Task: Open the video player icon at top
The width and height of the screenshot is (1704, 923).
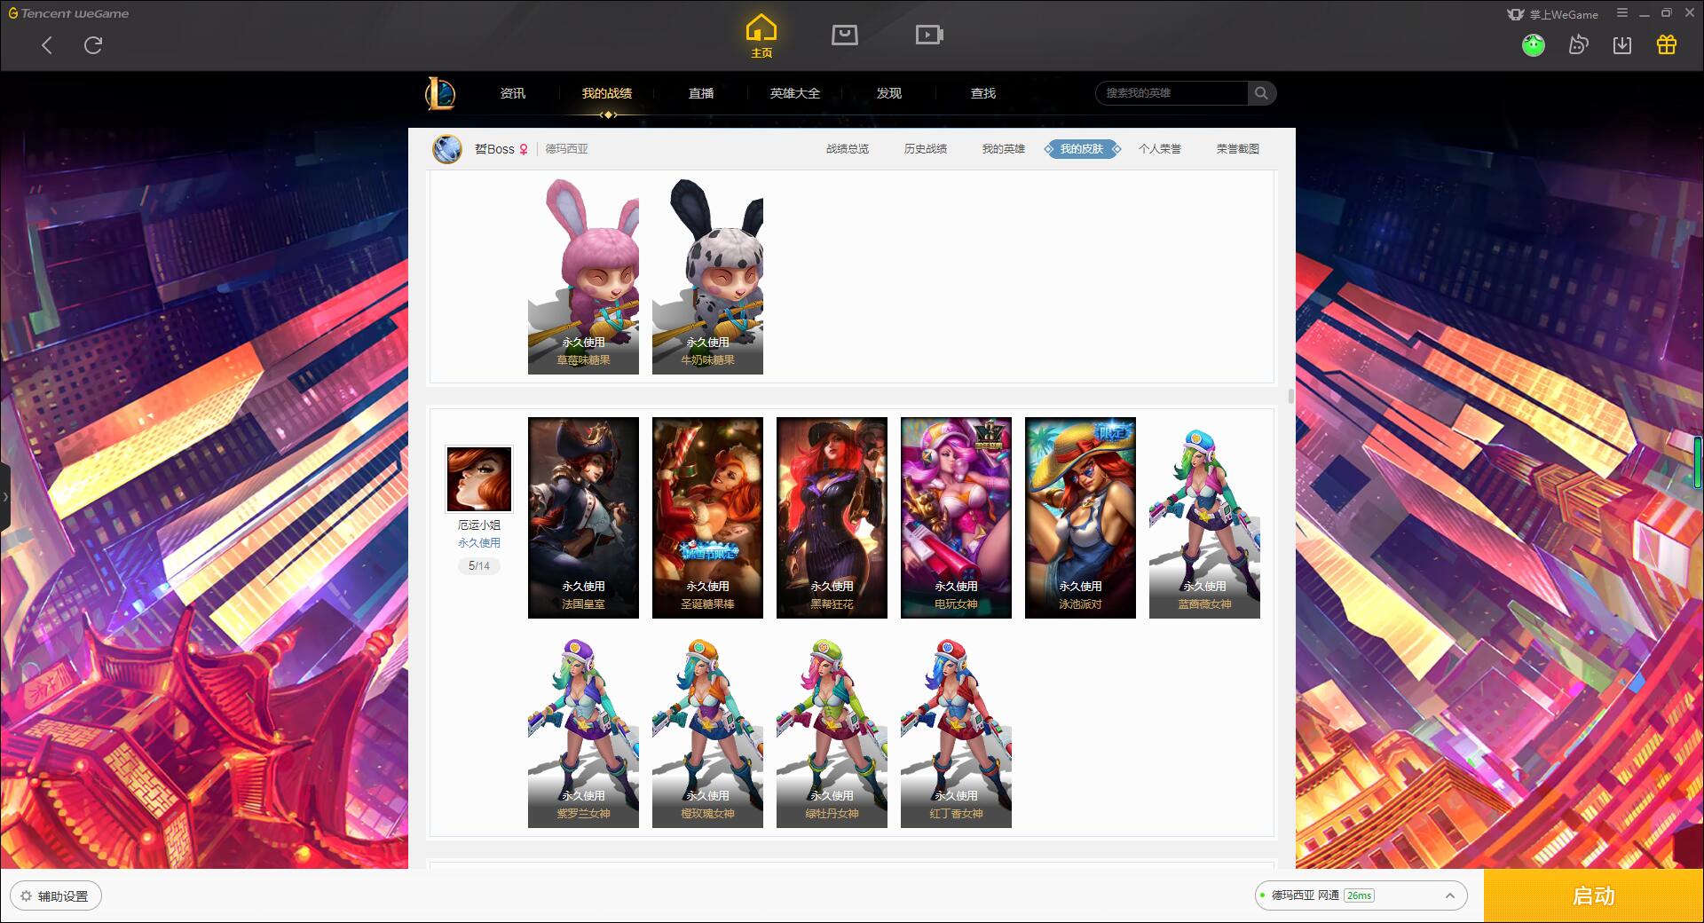Action: tap(929, 35)
